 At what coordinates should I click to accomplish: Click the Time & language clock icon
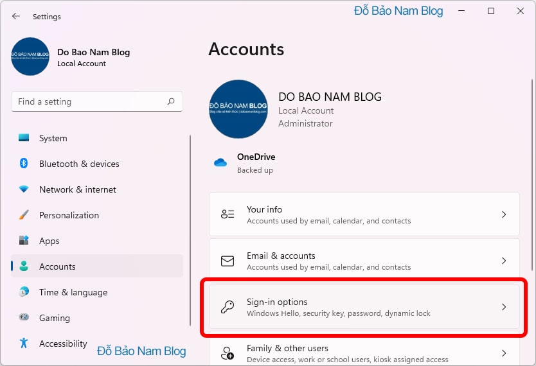(24, 292)
